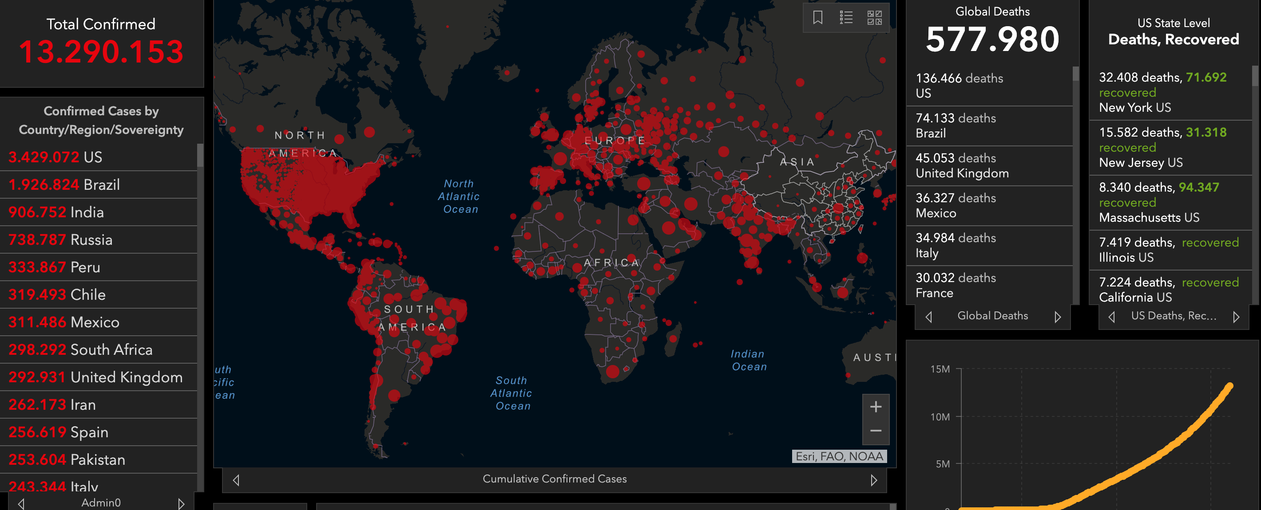Open the map bookmarks icon
Viewport: 1261px width, 510px height.
[x=817, y=18]
